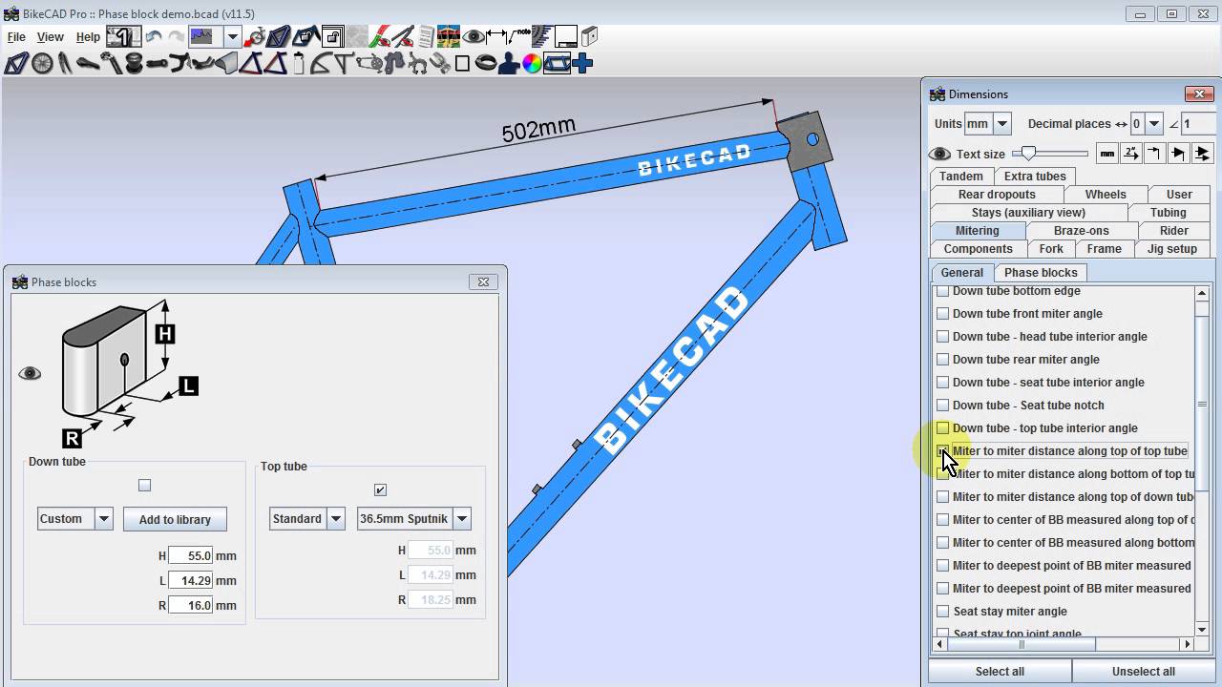Open the Units mm dropdown

pos(1001,123)
